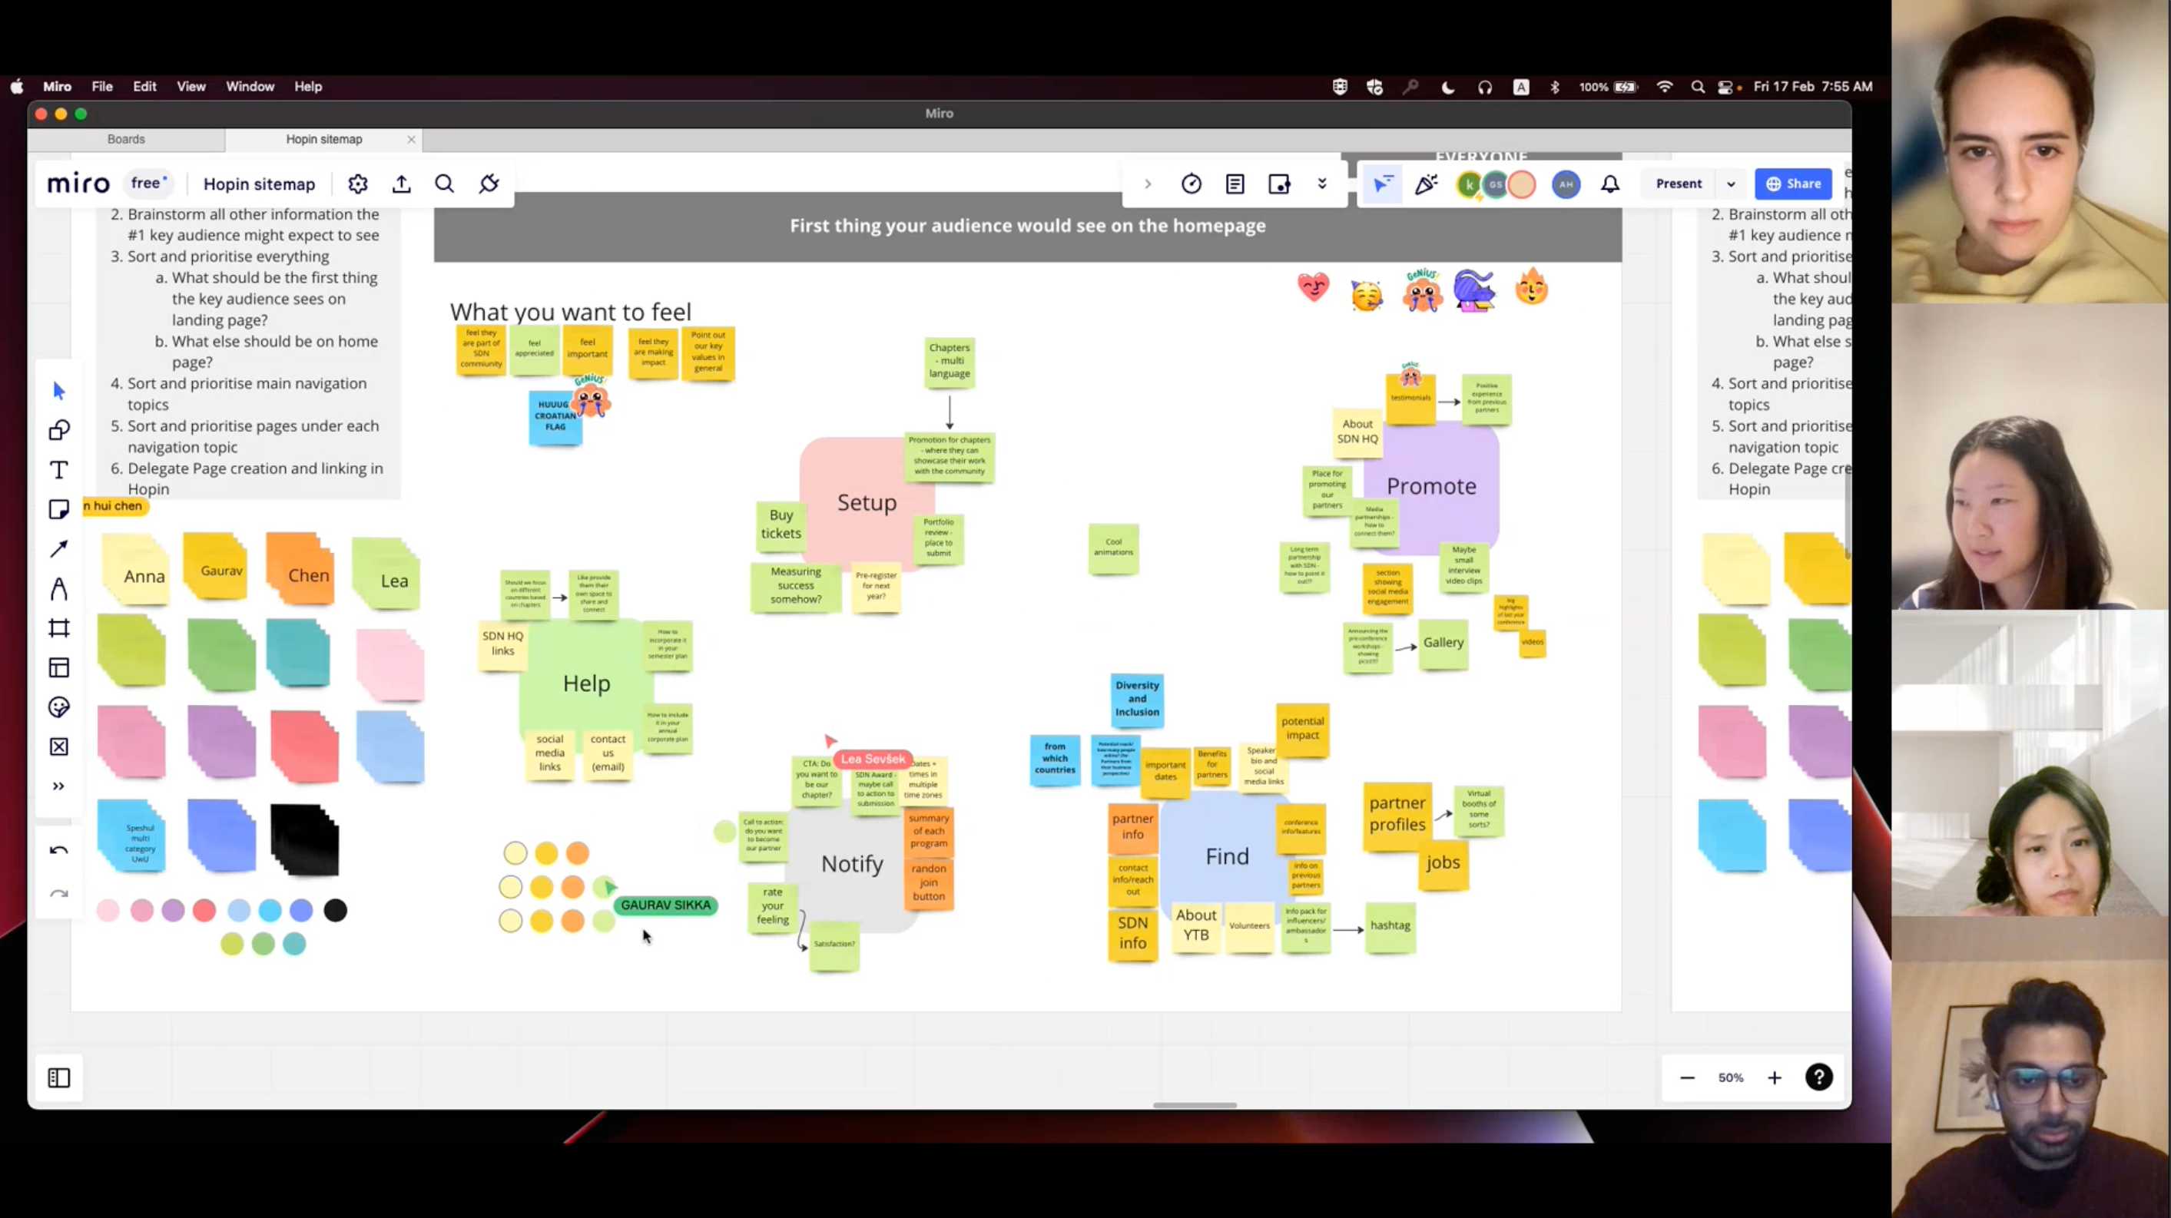Open notifications bell
The image size is (2171, 1218).
point(1609,184)
